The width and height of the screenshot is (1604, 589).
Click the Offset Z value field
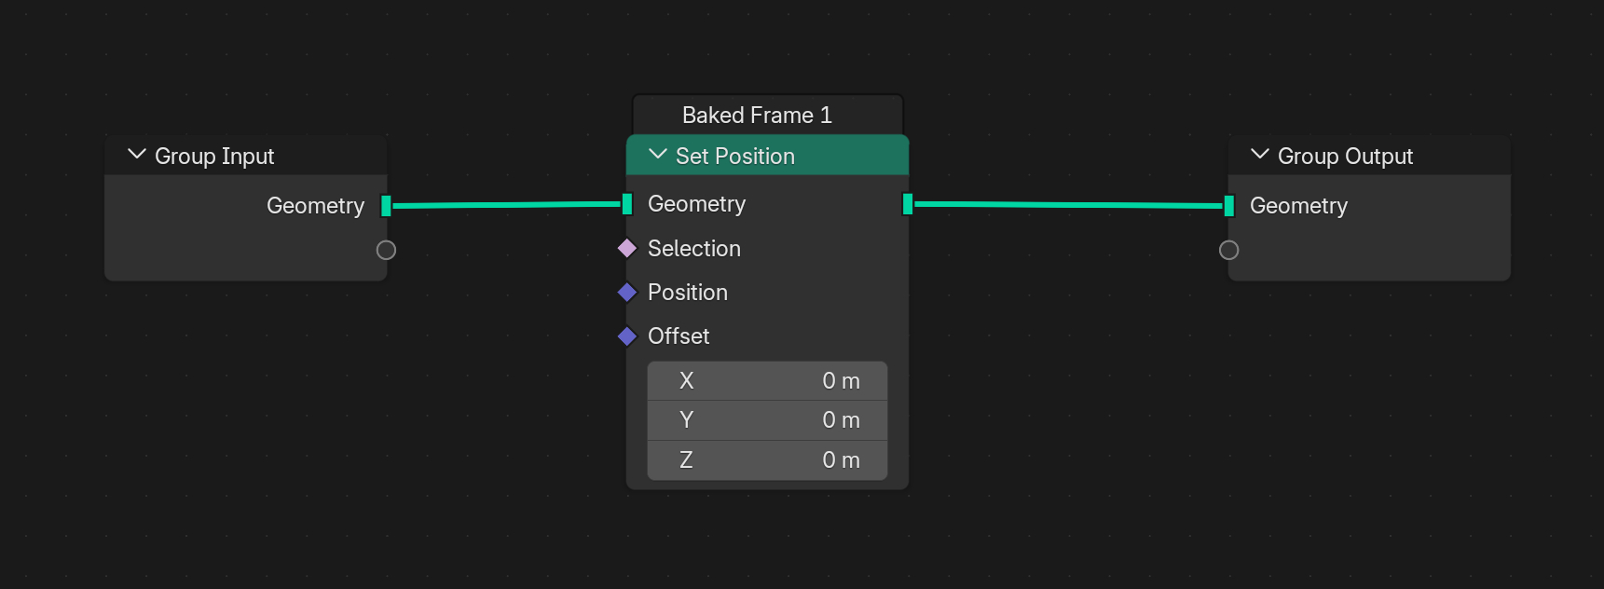click(x=767, y=460)
